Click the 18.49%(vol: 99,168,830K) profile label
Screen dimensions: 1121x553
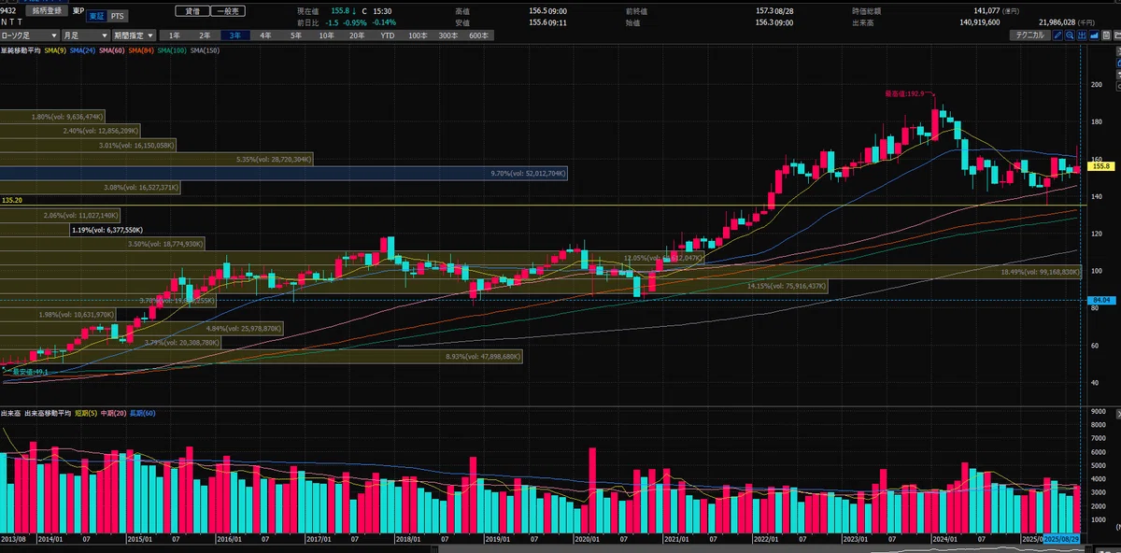pyautogui.click(x=1040, y=272)
